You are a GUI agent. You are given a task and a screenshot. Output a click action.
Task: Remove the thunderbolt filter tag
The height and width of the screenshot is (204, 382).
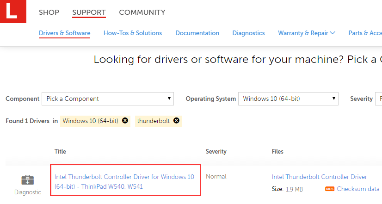pyautogui.click(x=176, y=121)
